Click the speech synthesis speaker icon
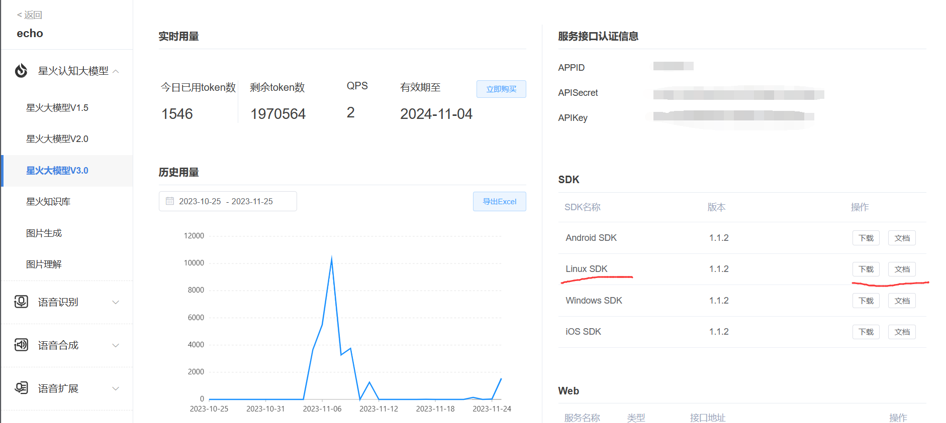946x423 pixels. point(21,345)
